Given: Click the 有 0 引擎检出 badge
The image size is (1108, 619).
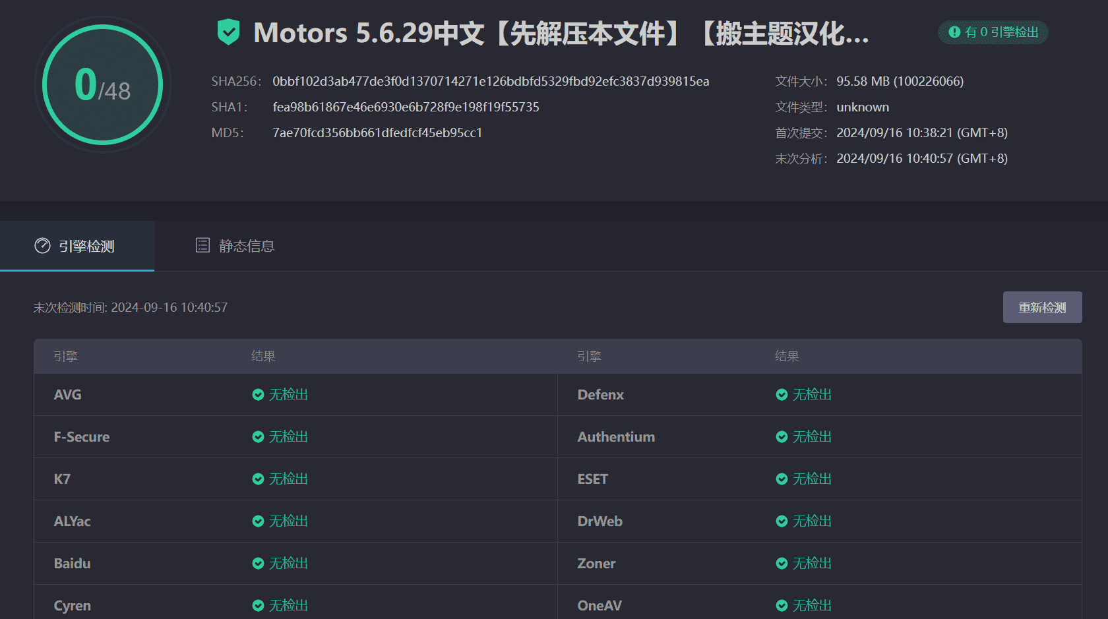Looking at the screenshot, I should coord(993,32).
